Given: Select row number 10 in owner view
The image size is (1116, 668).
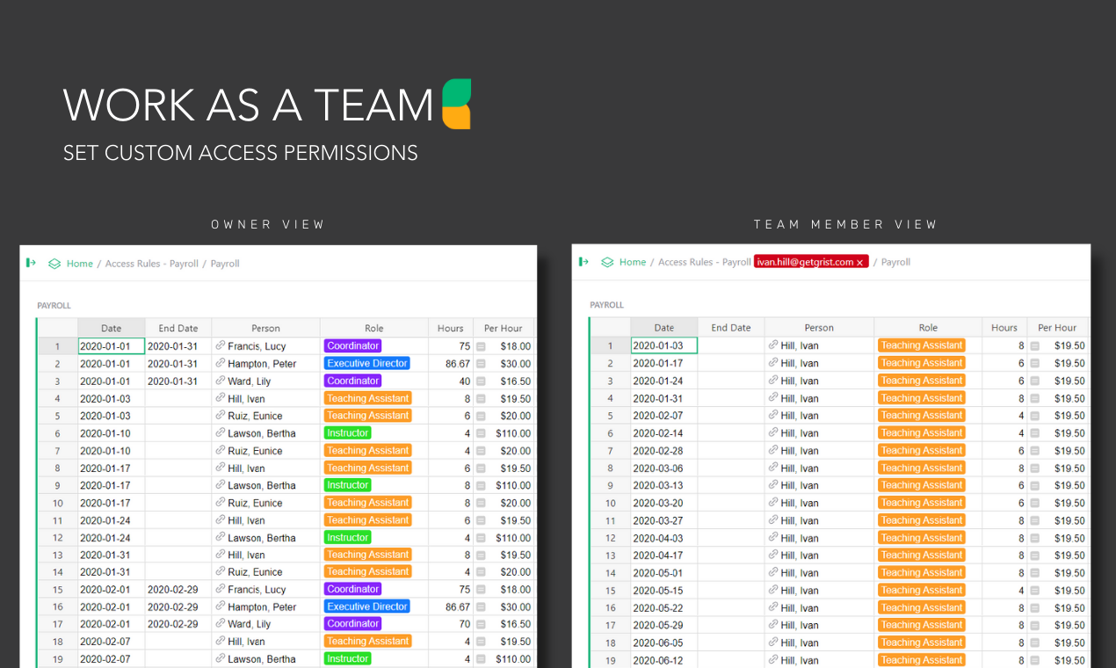Looking at the screenshot, I should pyautogui.click(x=58, y=503).
